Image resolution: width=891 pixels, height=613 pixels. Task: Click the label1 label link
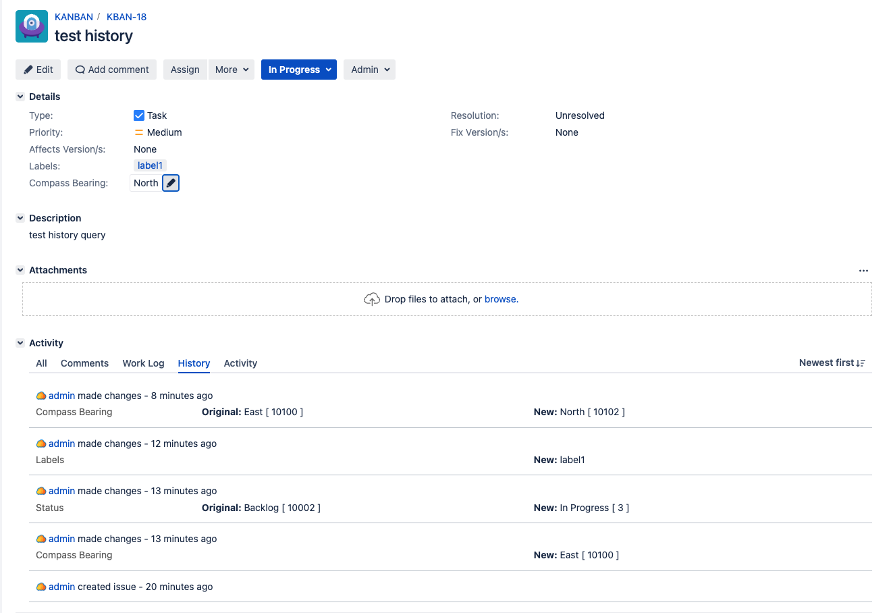[x=150, y=165]
